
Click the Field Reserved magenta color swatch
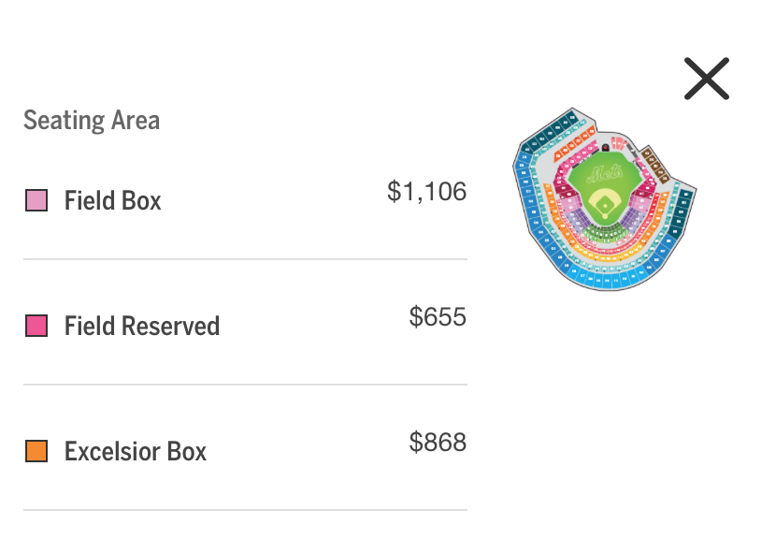point(36,326)
